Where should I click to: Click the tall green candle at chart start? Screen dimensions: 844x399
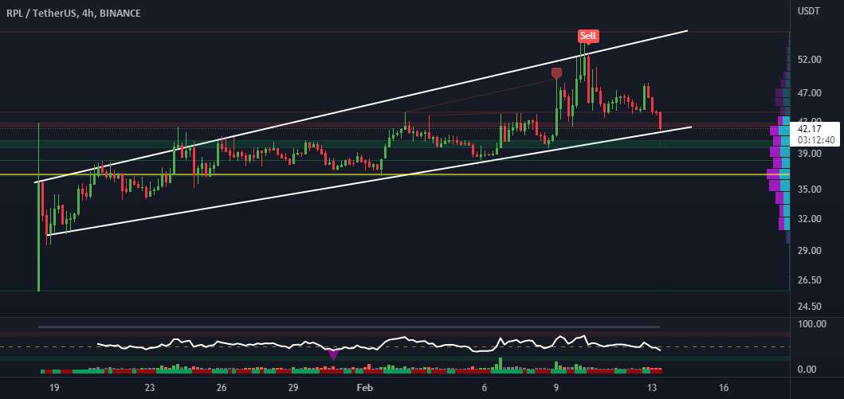(x=39, y=207)
